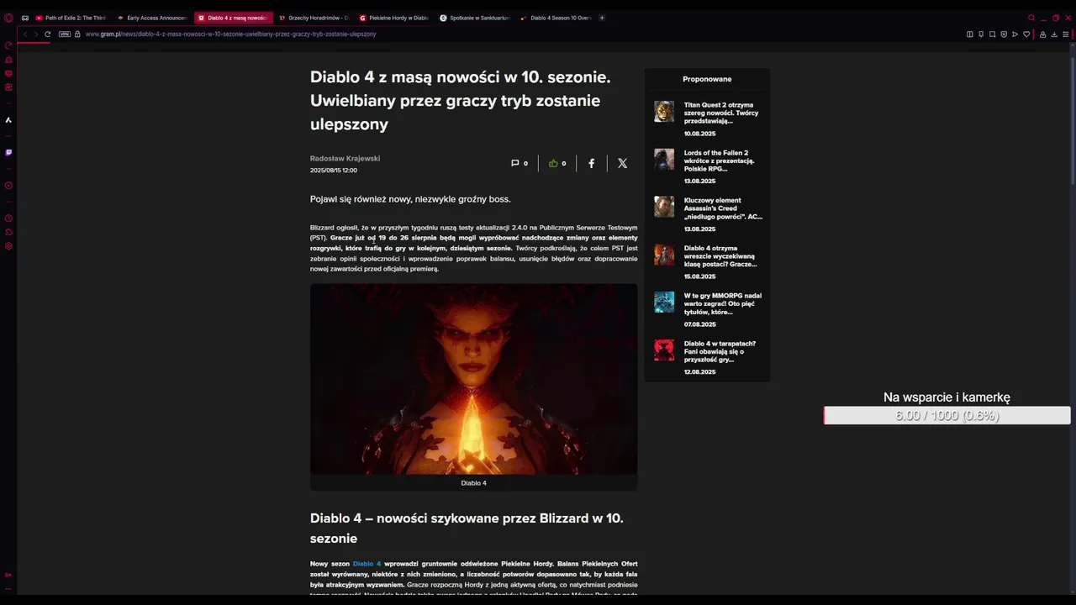Go back with the back arrow
1076x605 pixels.
(x=25, y=34)
